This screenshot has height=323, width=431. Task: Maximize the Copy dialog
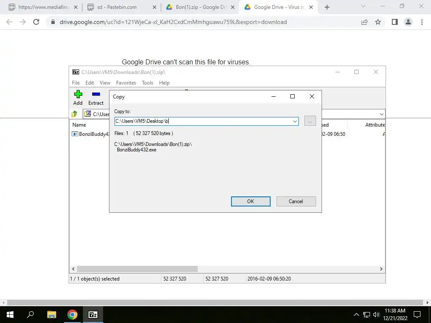[293, 96]
